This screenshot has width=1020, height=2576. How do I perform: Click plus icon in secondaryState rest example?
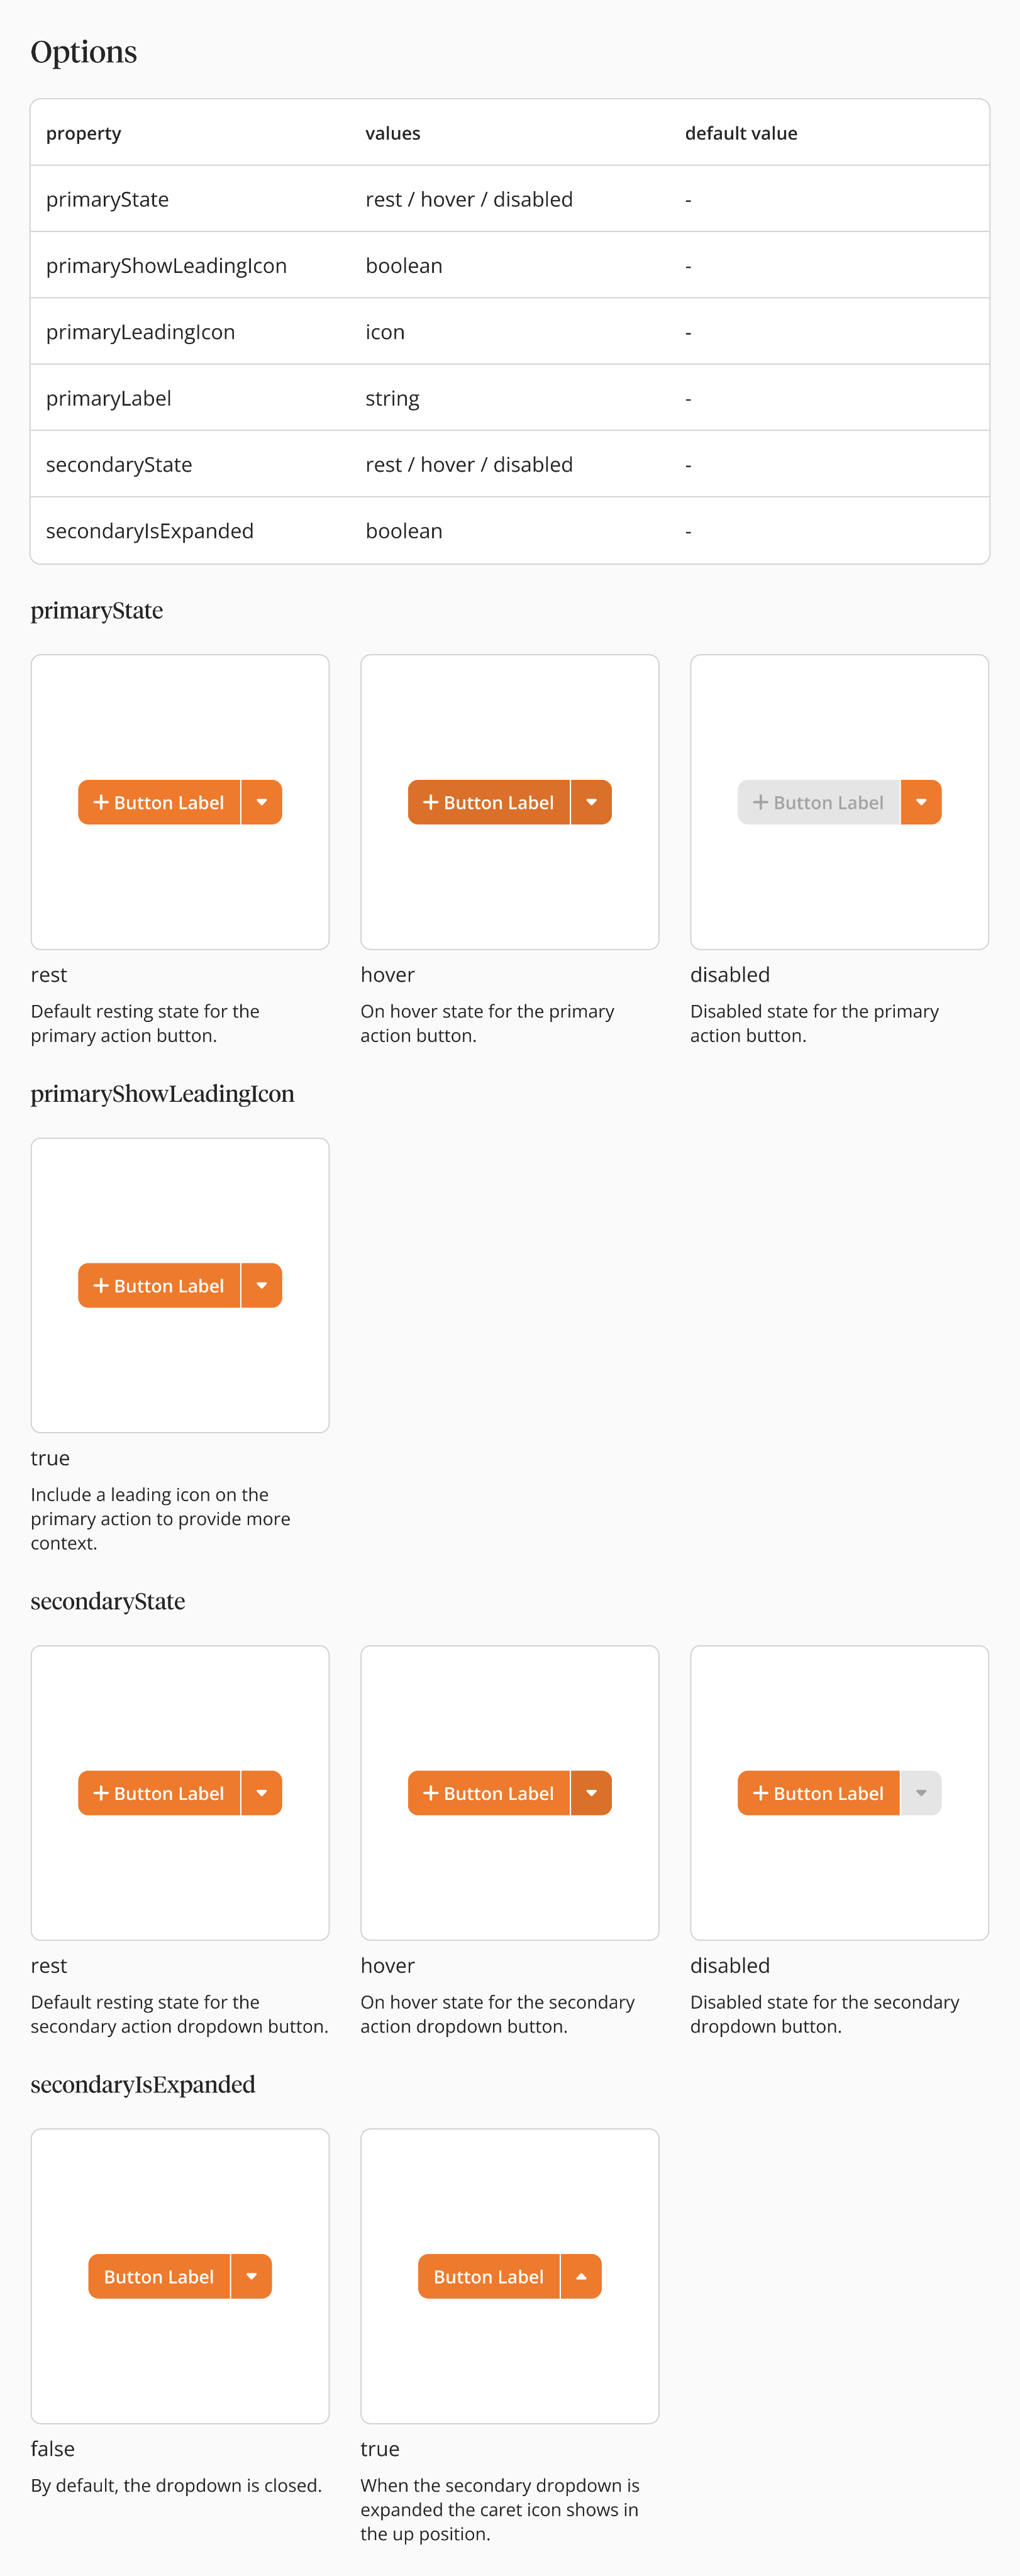point(101,1793)
